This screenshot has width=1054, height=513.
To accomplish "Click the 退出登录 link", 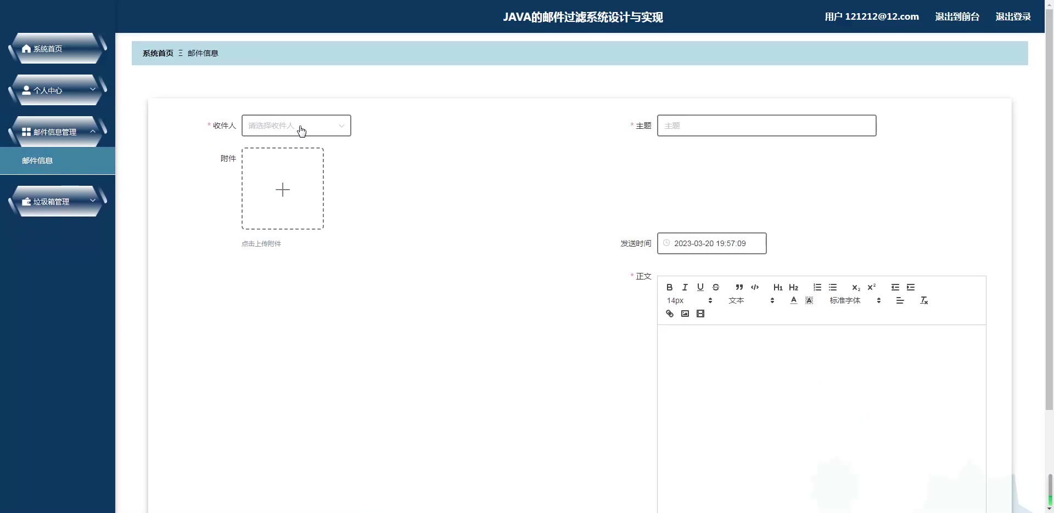I will (x=1013, y=16).
